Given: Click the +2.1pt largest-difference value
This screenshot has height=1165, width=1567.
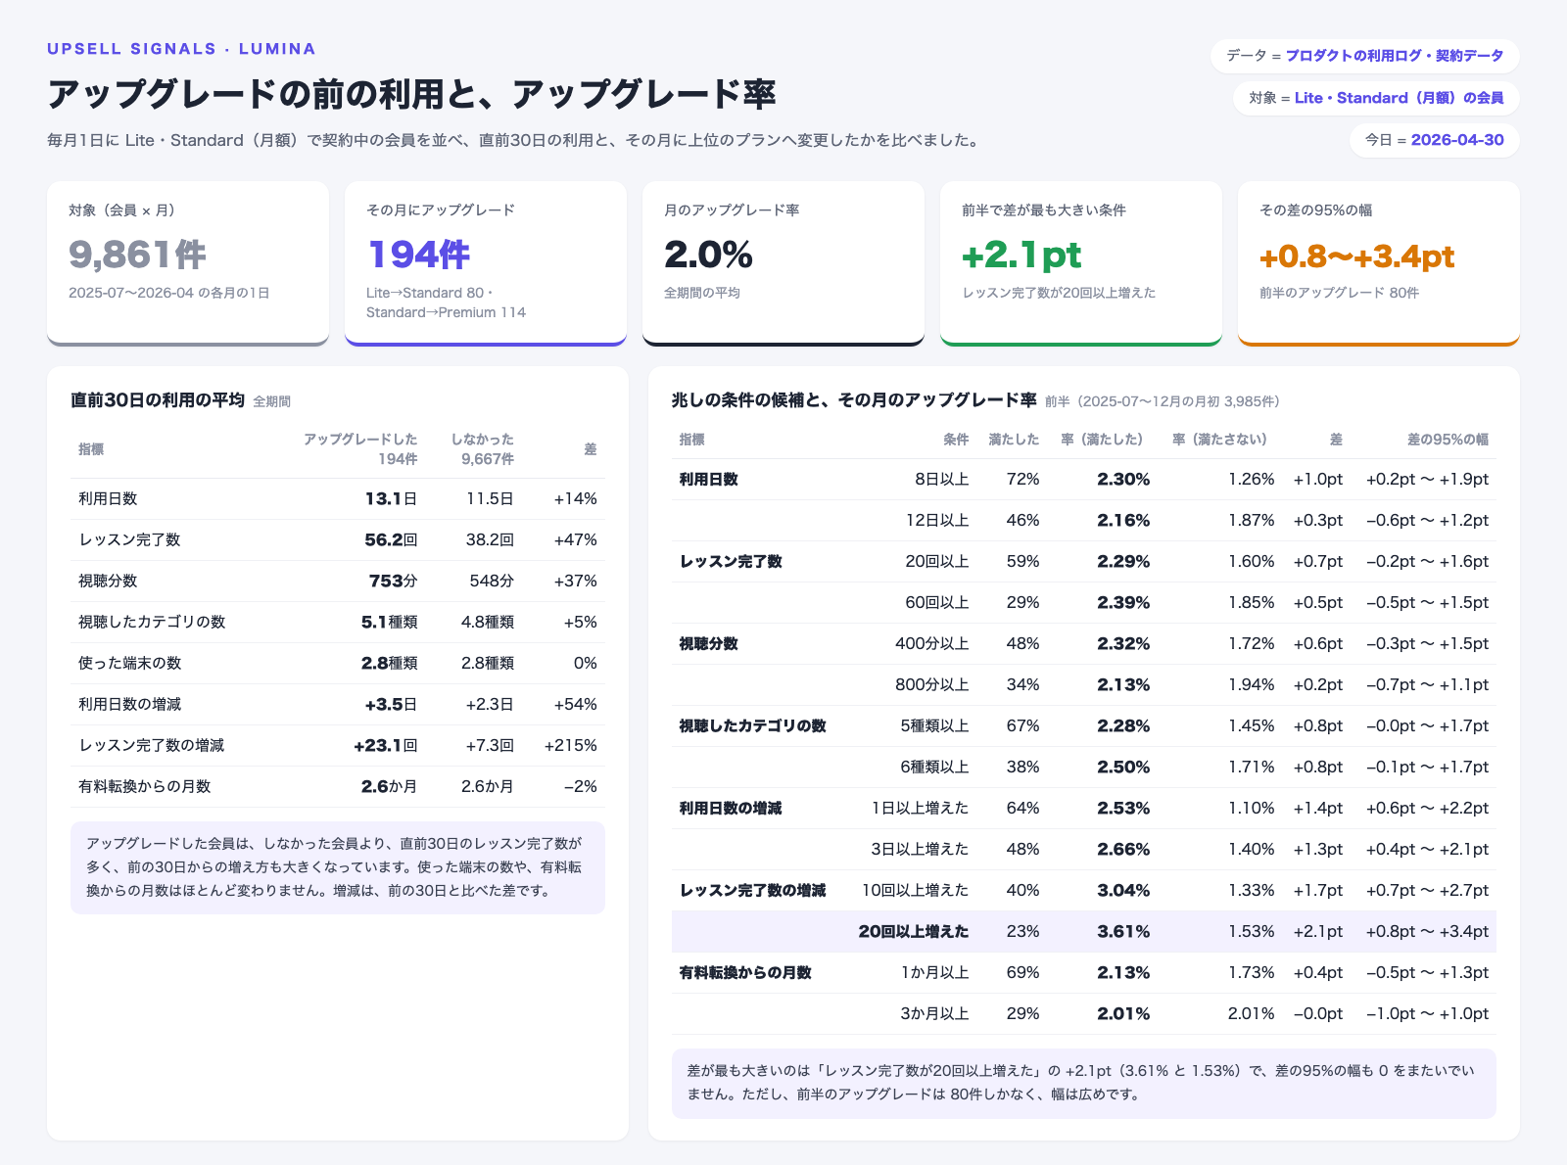Looking at the screenshot, I should 1021,255.
